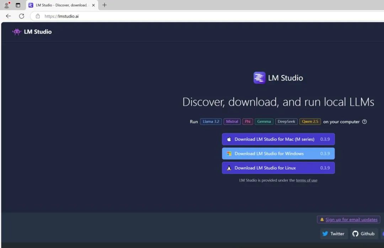Click the LM Studio robot logo in header
The image size is (384, 248).
pos(17,32)
